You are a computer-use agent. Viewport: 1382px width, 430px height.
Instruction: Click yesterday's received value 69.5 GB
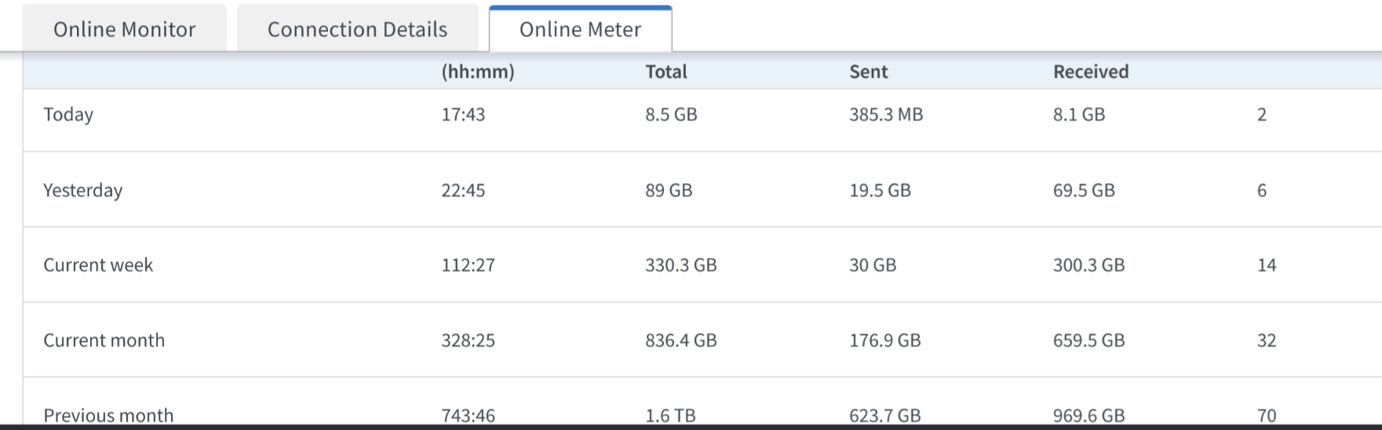(1083, 190)
